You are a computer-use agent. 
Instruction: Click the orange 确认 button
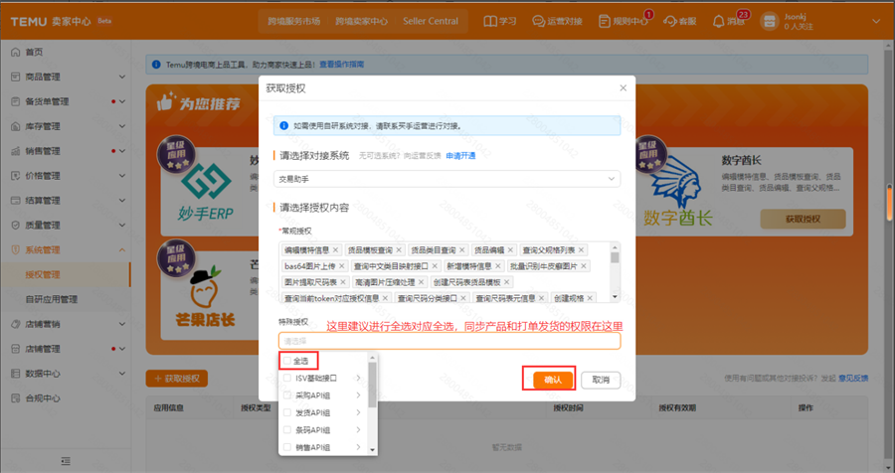coord(553,380)
